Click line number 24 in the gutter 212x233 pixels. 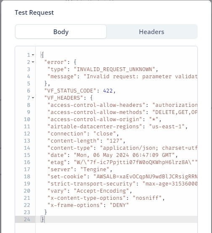pyautogui.click(x=27, y=219)
